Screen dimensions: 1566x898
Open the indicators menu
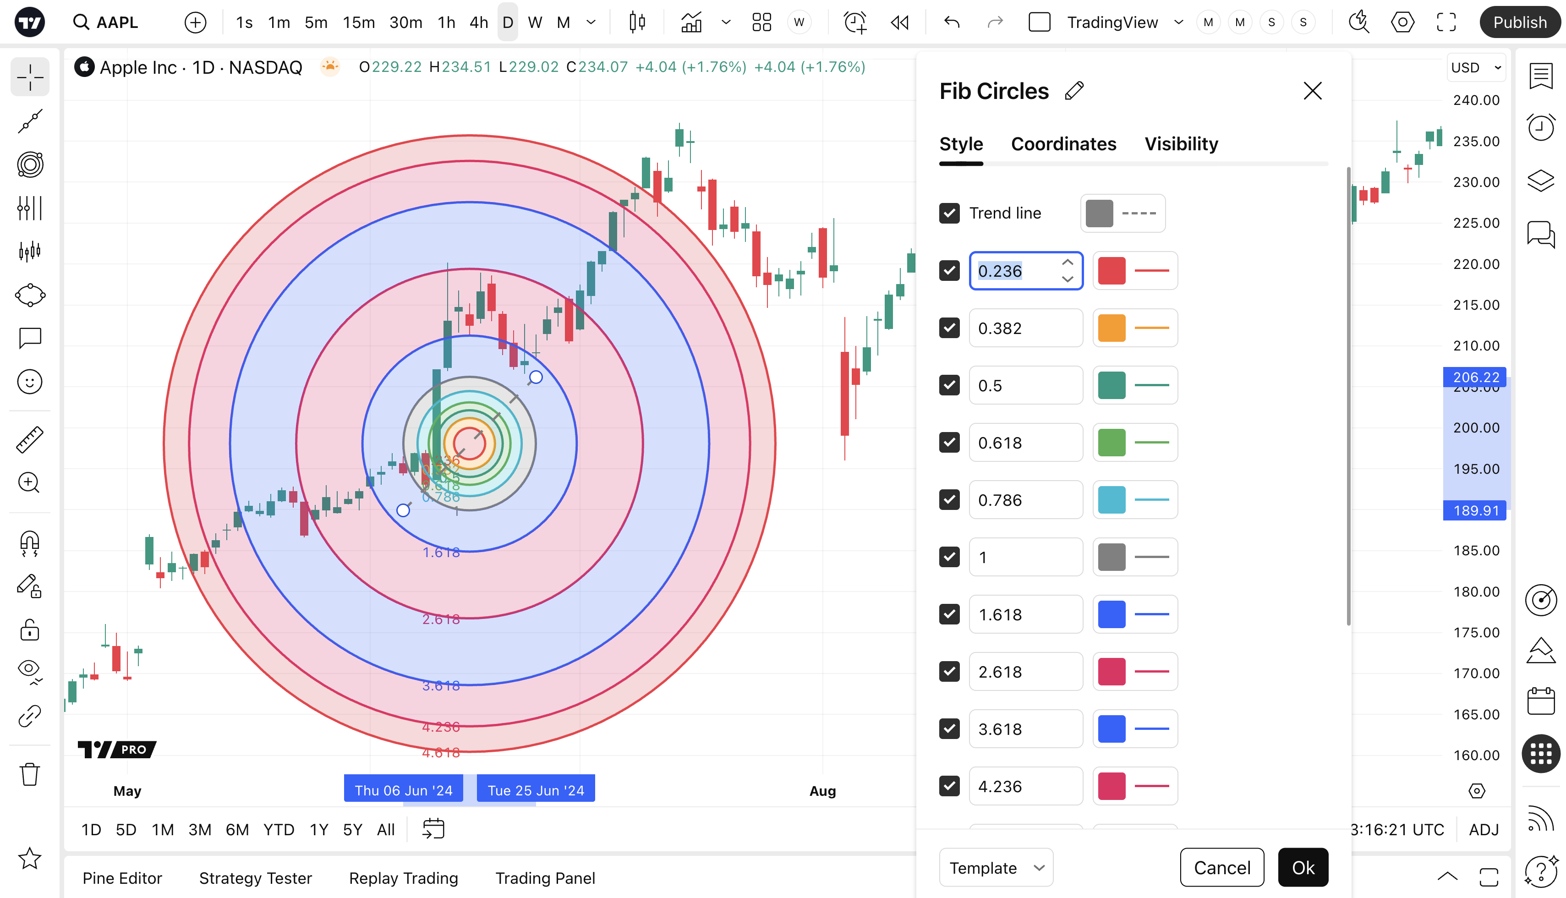691,23
